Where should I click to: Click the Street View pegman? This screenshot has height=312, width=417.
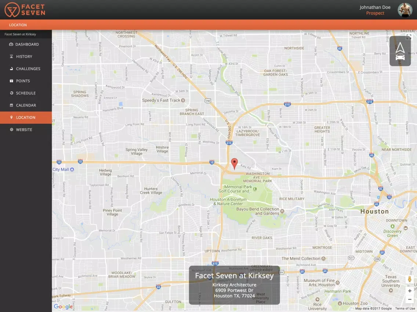point(410,279)
